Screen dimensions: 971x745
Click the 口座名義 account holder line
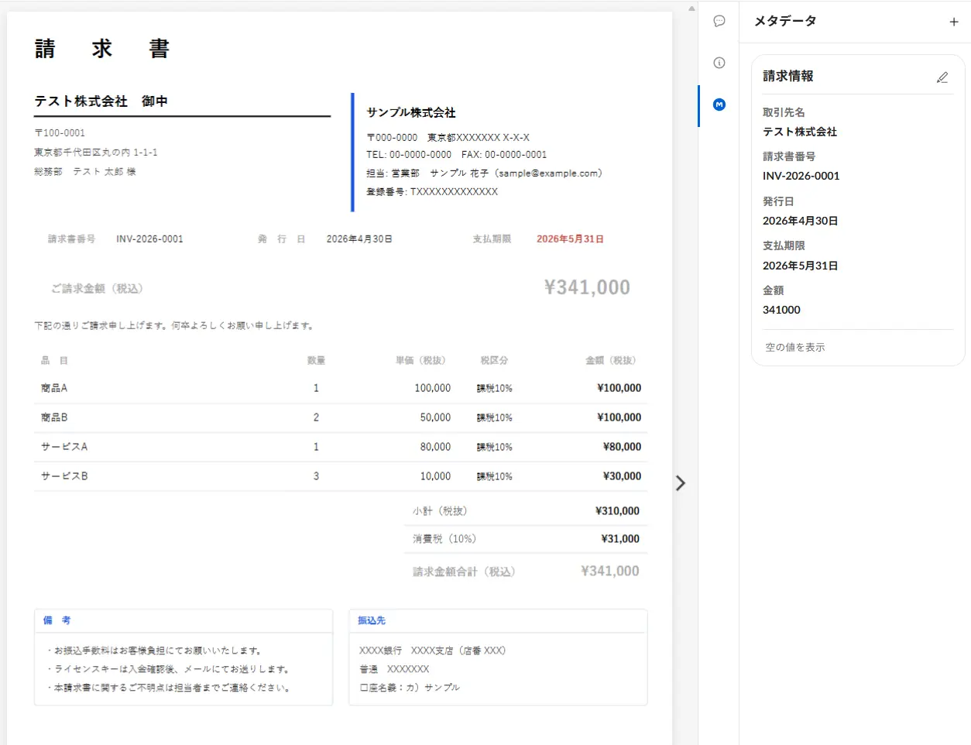click(x=410, y=688)
